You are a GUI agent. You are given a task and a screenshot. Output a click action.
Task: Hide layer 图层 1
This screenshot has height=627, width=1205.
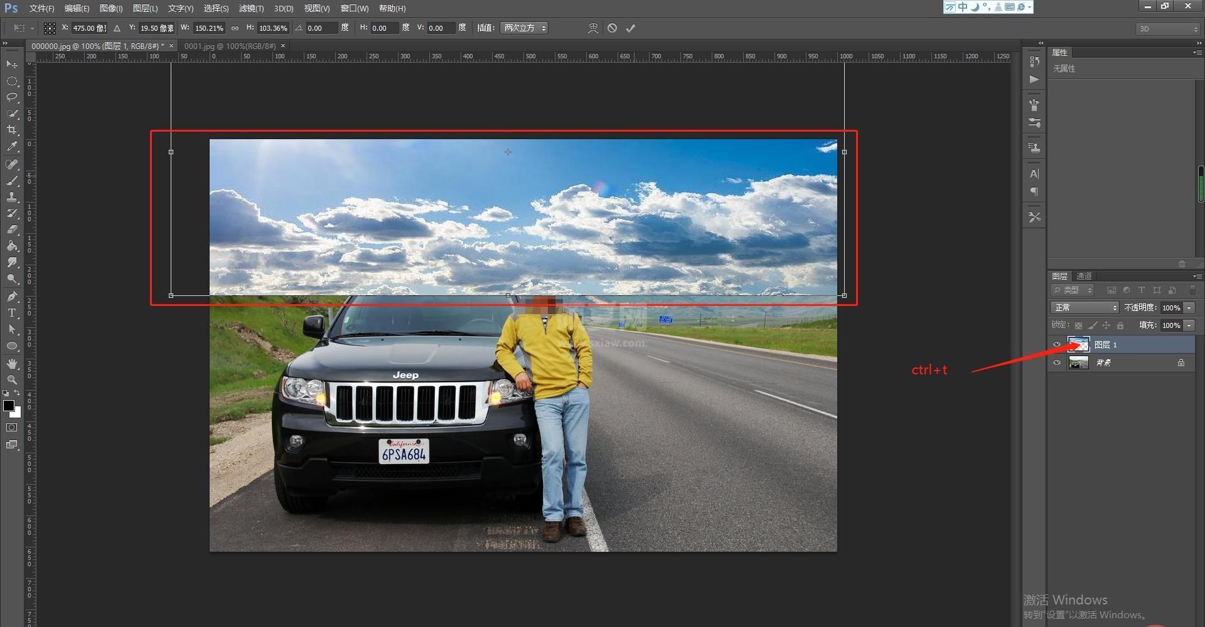tap(1057, 344)
